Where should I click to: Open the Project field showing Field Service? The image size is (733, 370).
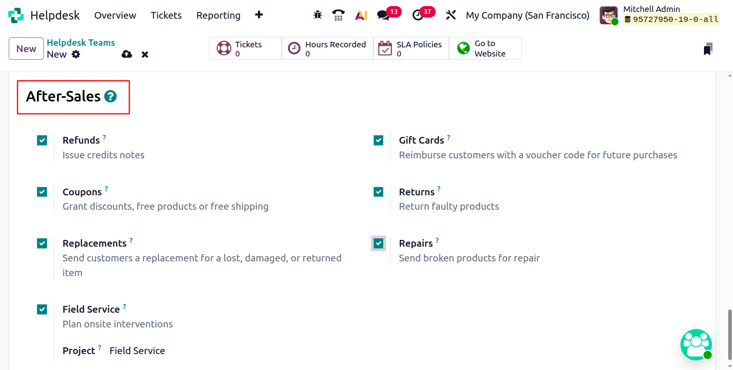coord(137,351)
